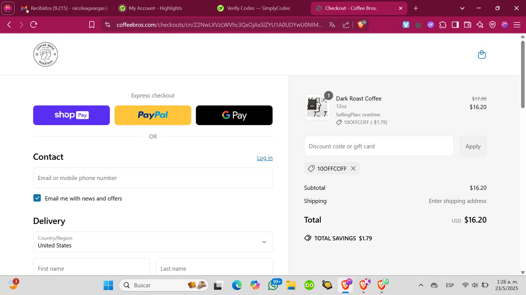
Task: Focus the Email or mobile phone number field
Action: point(153,178)
